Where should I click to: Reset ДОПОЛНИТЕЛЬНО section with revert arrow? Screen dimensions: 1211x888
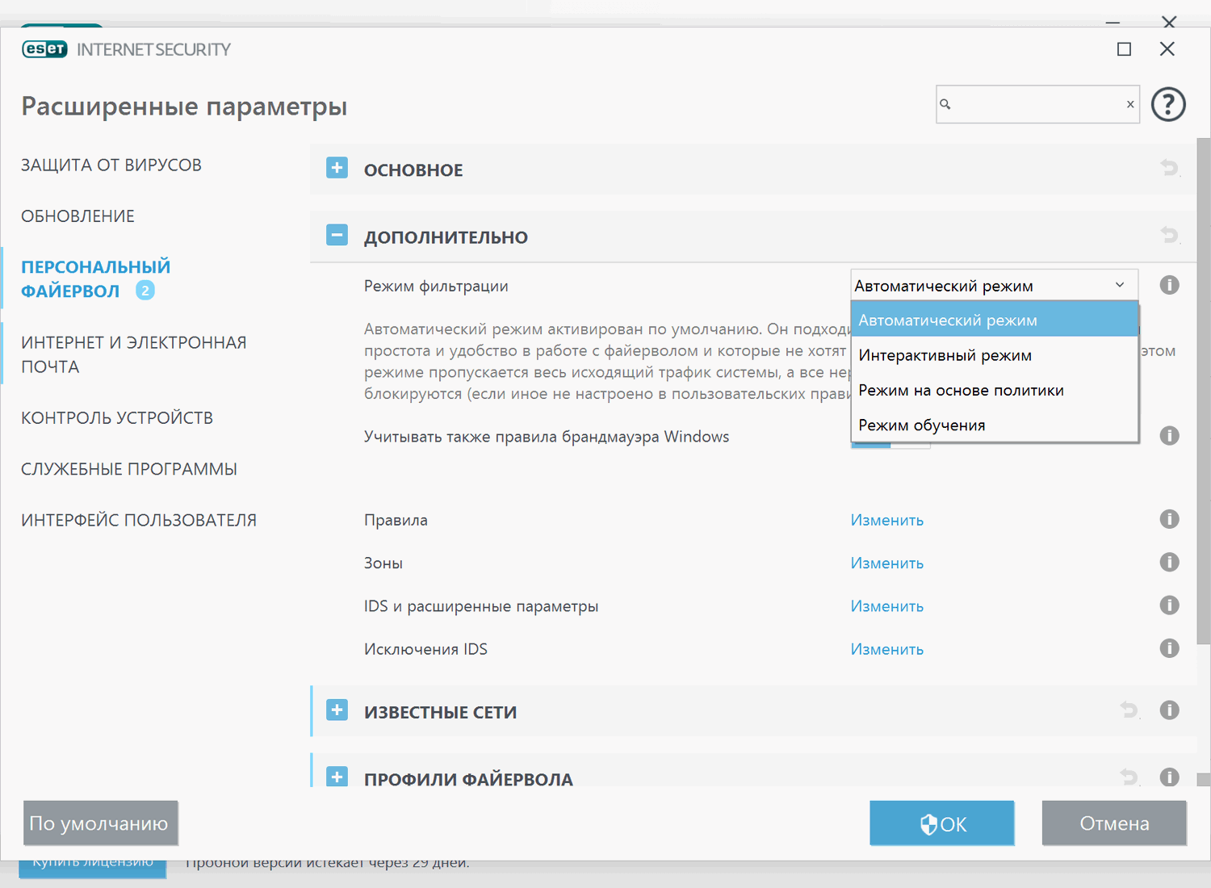pos(1169,235)
